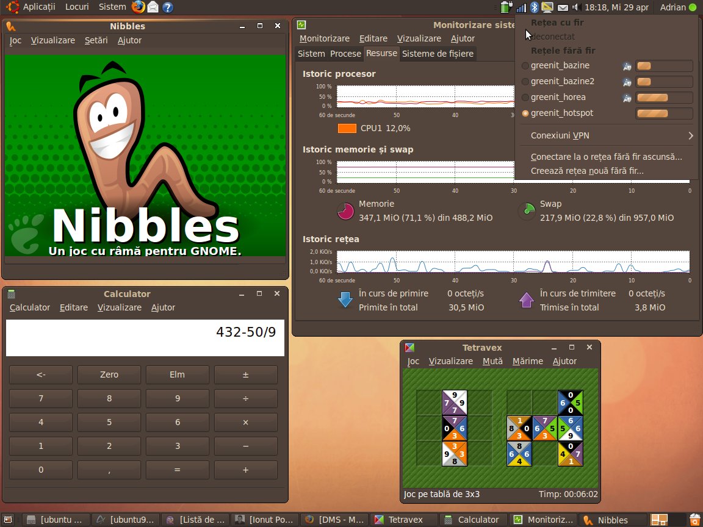Click lock icon next to greenit_horea
This screenshot has height=527, width=703.
coord(627,98)
